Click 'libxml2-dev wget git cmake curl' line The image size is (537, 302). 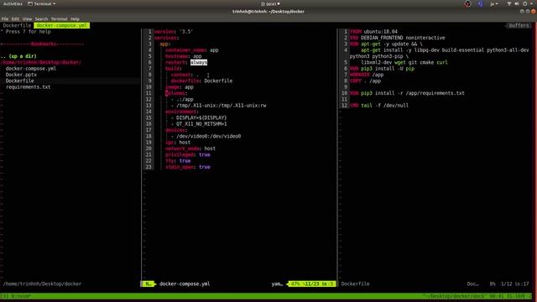coord(404,62)
